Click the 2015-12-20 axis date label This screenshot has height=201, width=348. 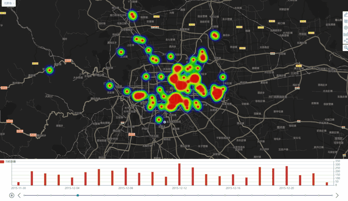click(287, 188)
